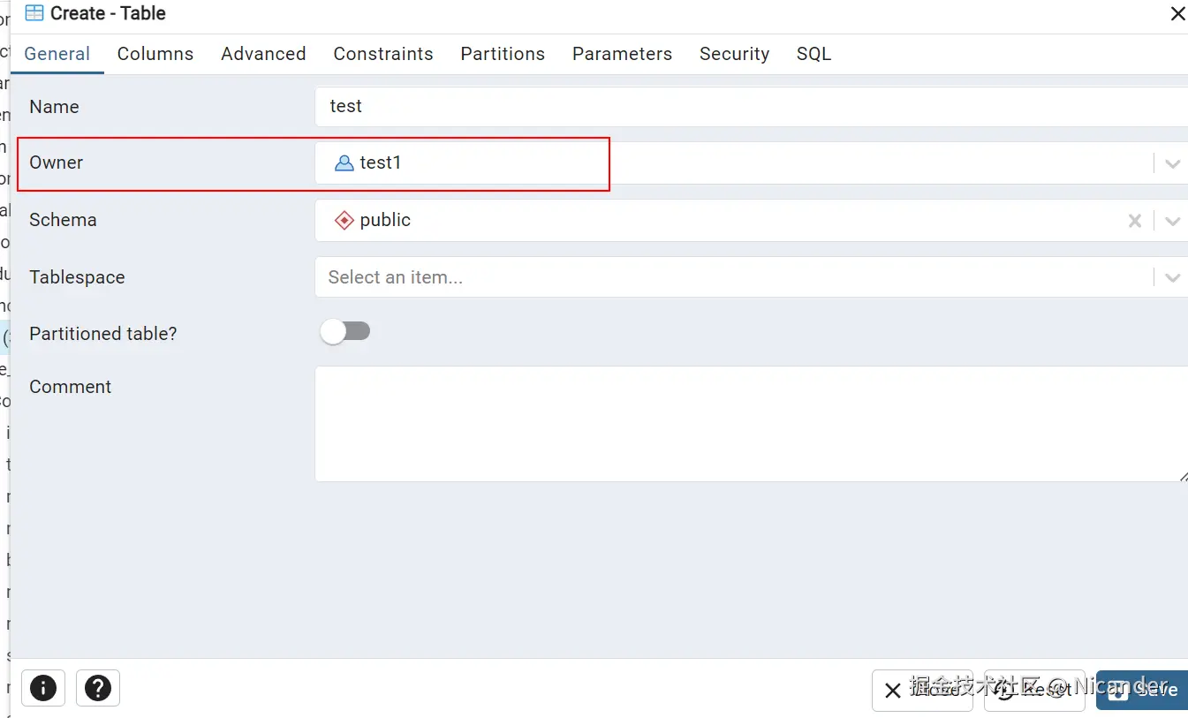1188x718 pixels.
Task: Click the test1 user icon in Owner
Action: coord(344,163)
